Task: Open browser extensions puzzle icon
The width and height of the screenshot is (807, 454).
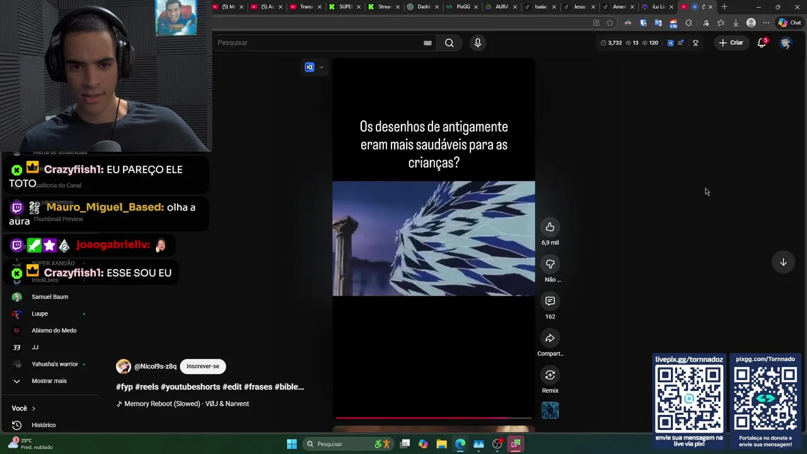Action: click(688, 23)
